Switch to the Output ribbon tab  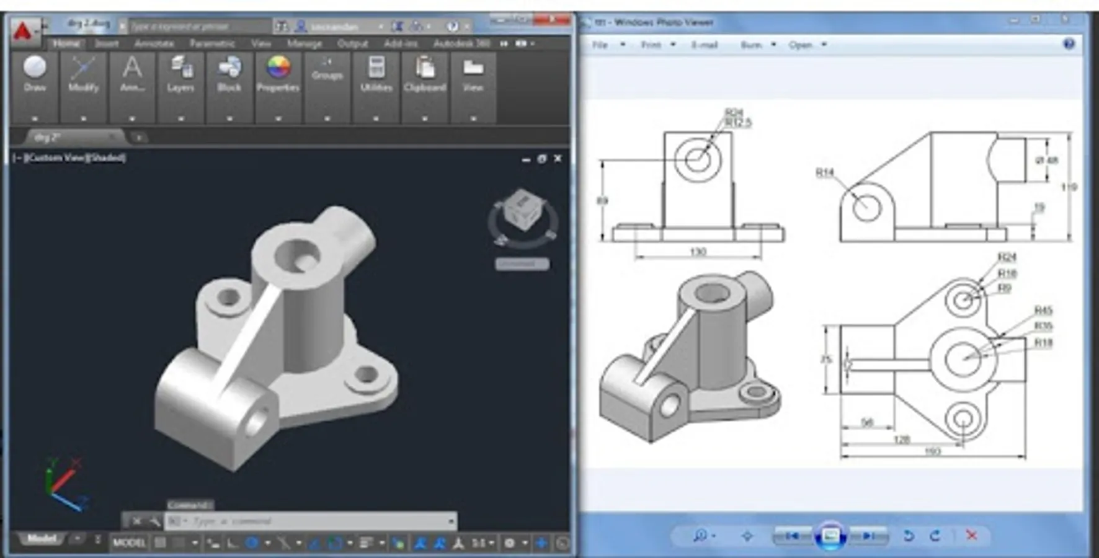click(x=352, y=43)
